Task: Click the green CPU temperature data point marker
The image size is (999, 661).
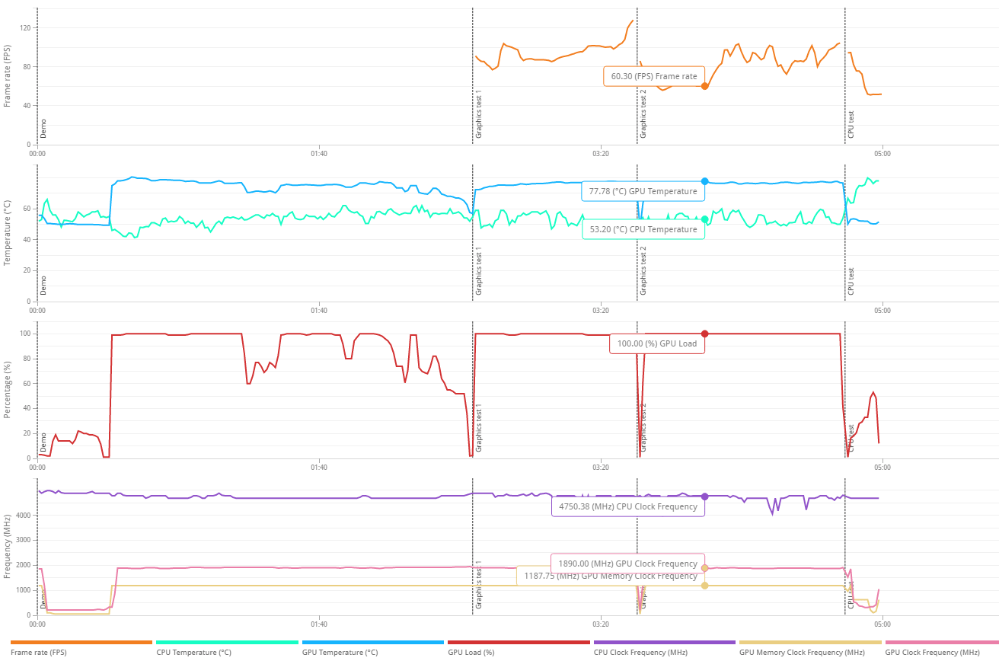Action: point(705,219)
